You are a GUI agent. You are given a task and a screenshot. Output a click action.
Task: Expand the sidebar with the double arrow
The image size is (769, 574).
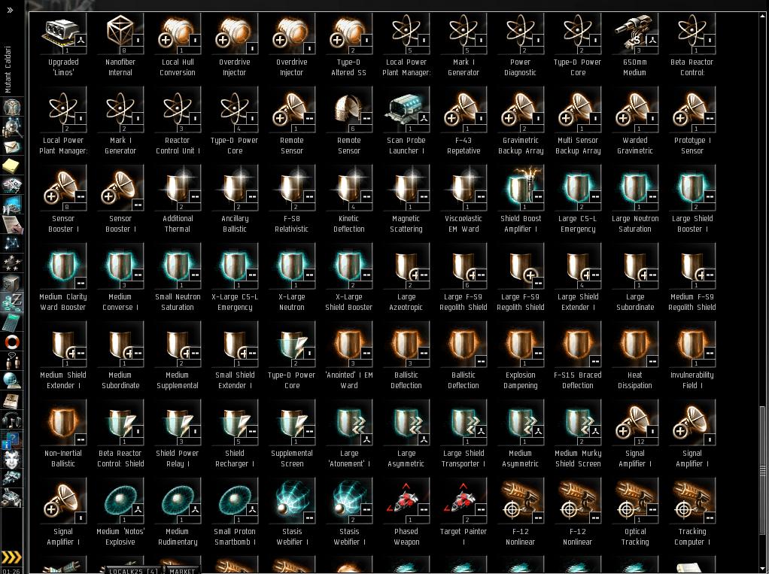[10, 10]
